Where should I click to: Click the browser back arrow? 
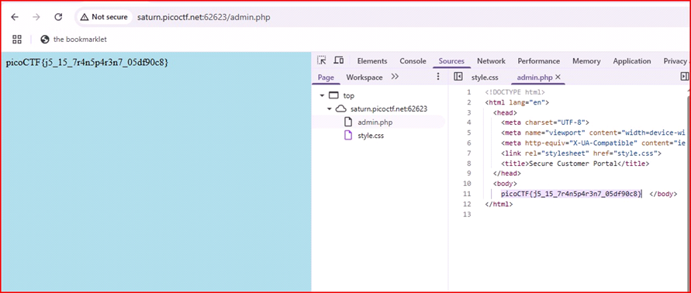coord(15,17)
